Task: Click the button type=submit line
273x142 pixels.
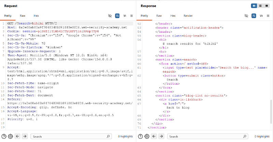Action: (194, 76)
